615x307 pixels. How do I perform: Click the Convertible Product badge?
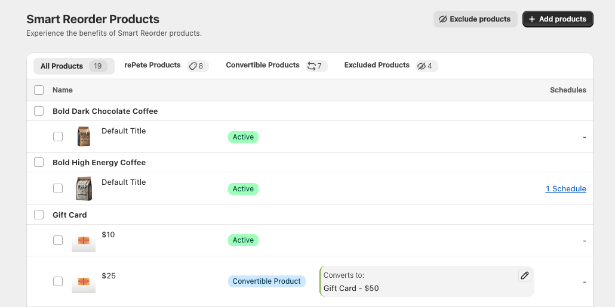coord(267,281)
